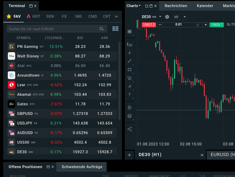Viewport: 235px width, 177px height.
Task: Sell at red price 15927.3
Action: (149, 25)
